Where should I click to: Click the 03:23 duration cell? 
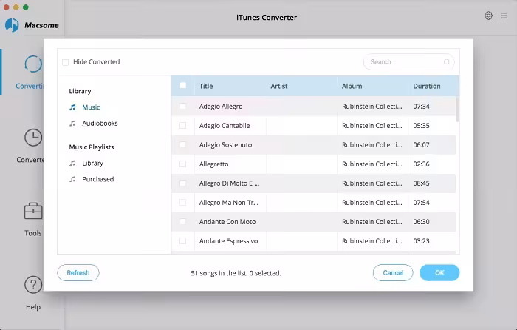tap(422, 241)
